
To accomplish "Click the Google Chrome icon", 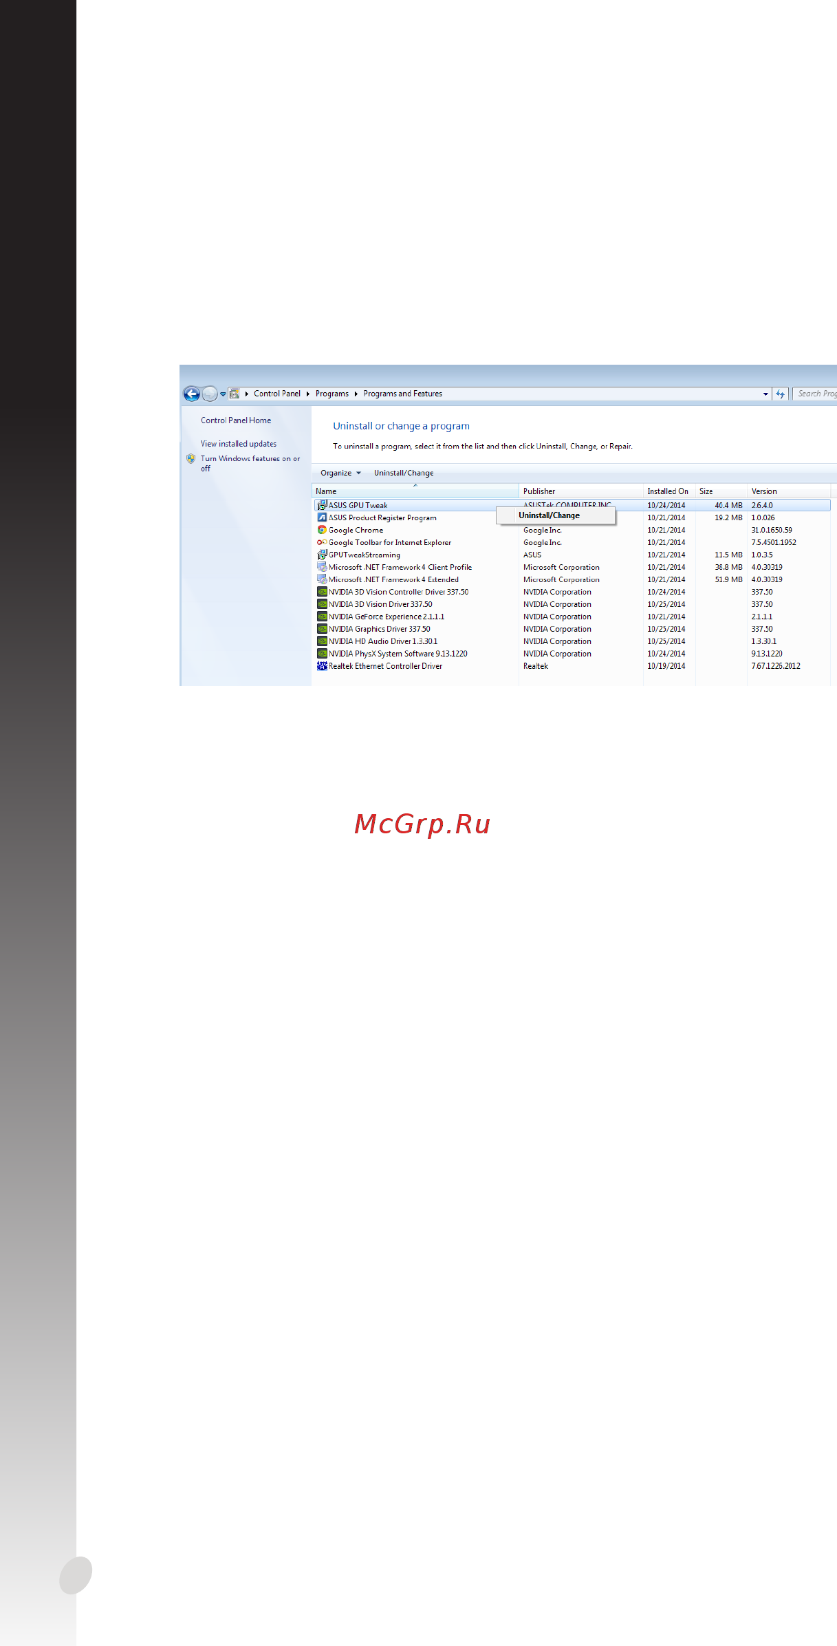I will (x=322, y=530).
